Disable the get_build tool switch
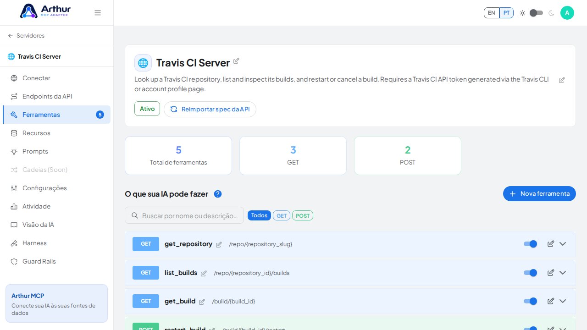 point(531,301)
